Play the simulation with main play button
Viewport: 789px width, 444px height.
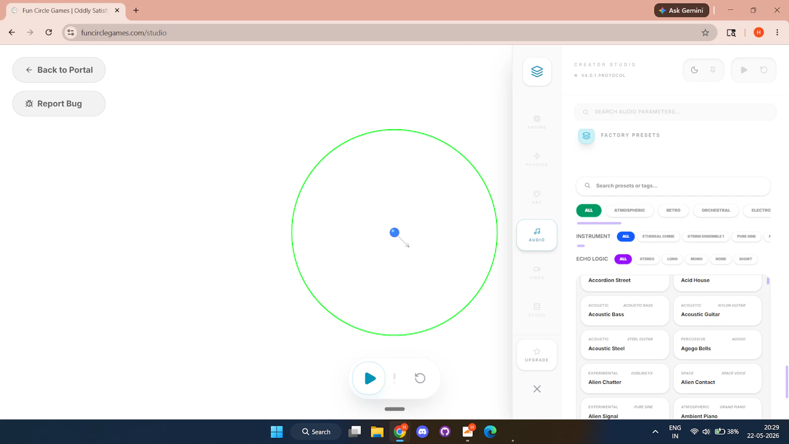coord(369,378)
